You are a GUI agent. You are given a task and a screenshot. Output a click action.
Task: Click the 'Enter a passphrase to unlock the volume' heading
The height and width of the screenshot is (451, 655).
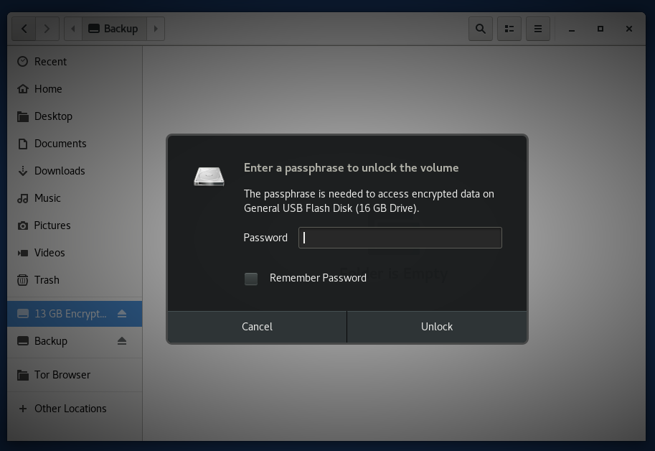tap(352, 168)
